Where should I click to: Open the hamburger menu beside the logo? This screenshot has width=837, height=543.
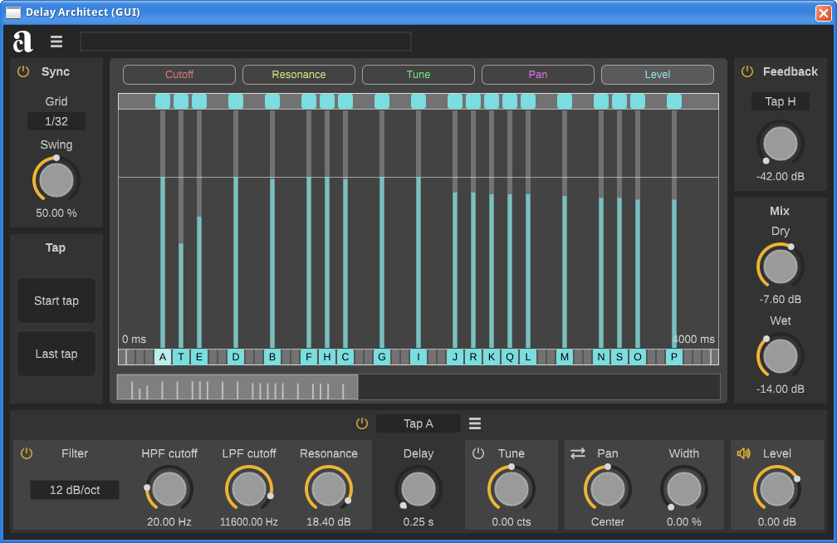coord(56,42)
